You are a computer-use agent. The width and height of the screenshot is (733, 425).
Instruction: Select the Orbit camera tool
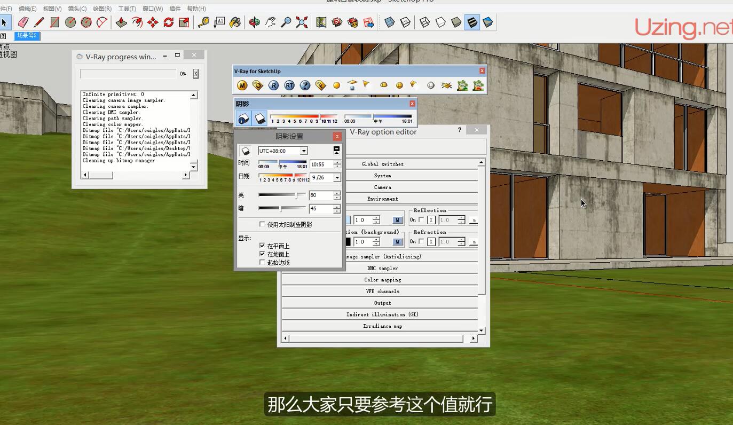[x=255, y=22]
